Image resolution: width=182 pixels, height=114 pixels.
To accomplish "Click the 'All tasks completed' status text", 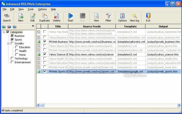I will click(x=12, y=110).
